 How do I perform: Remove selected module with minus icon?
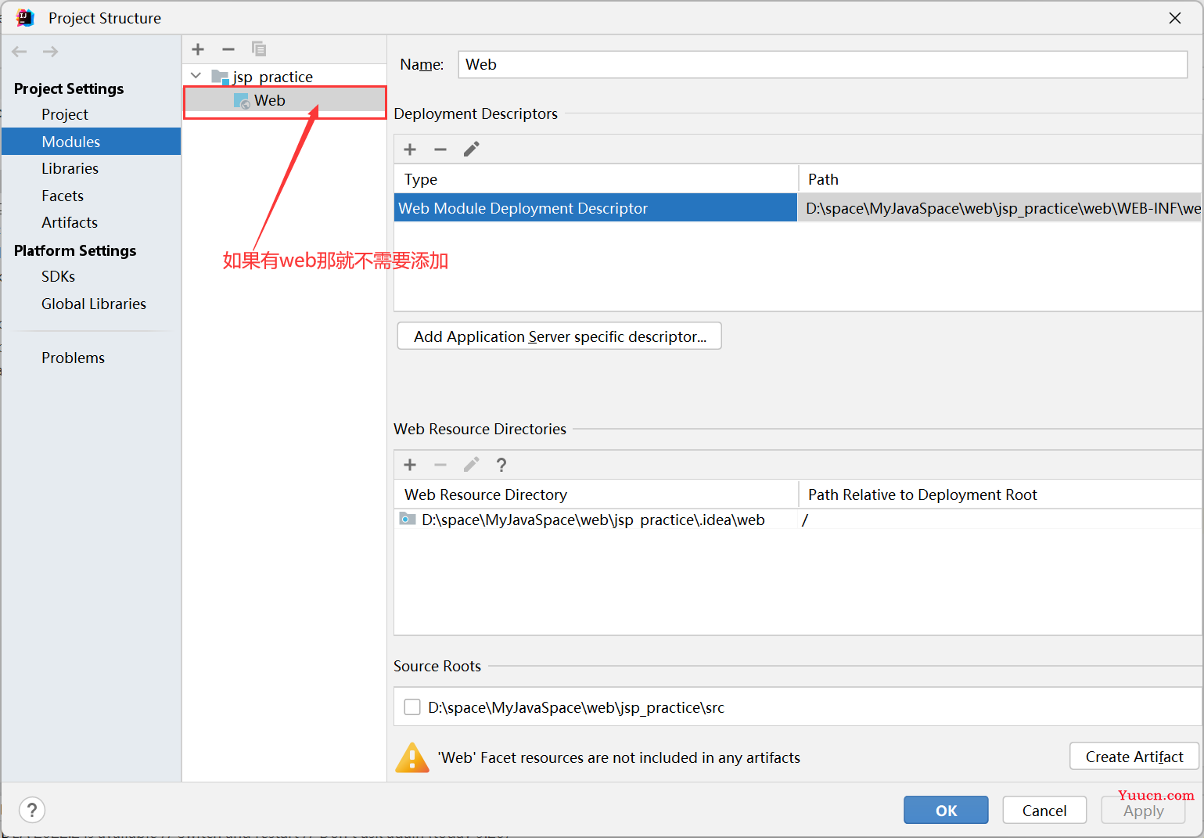pos(228,49)
